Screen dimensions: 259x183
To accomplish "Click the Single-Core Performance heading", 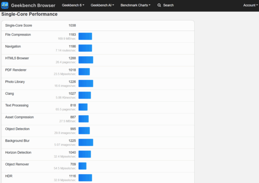I will pyautogui.click(x=29, y=14).
